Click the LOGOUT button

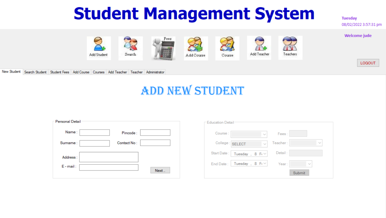pyautogui.click(x=368, y=63)
